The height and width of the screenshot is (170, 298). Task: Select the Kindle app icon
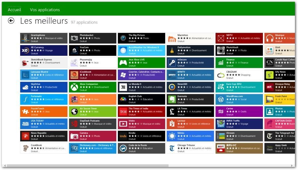(123, 136)
